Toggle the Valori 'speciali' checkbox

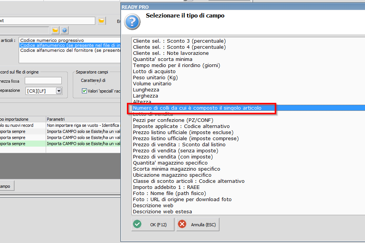click(84, 91)
